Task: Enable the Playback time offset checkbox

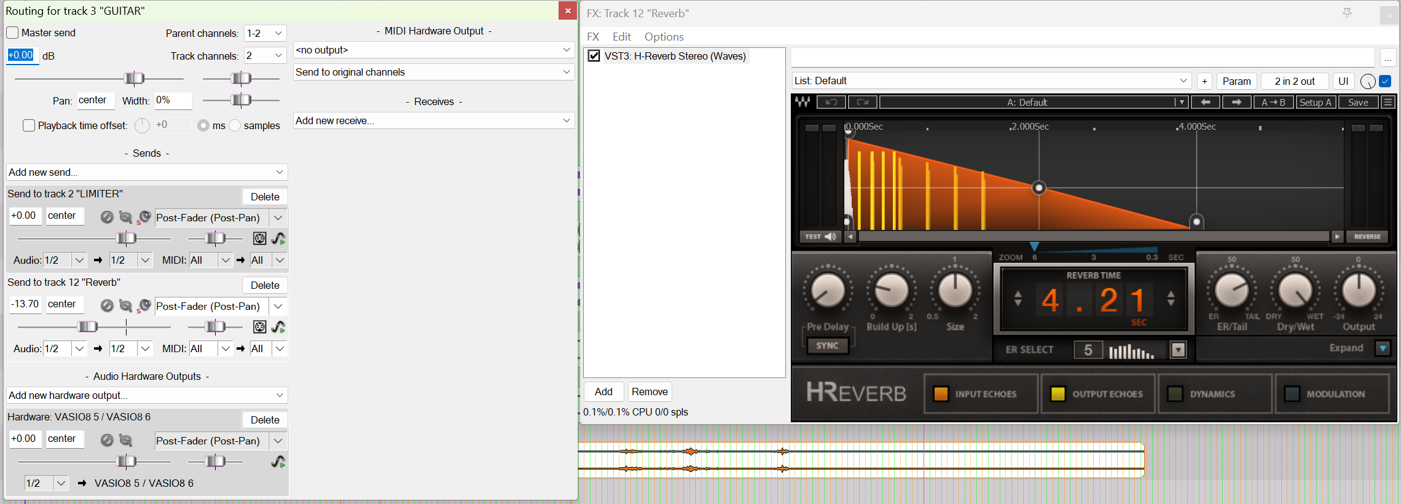Action: click(x=29, y=125)
